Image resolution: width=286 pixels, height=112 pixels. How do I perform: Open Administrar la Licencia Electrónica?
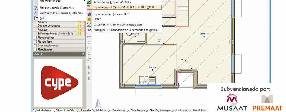61,13
